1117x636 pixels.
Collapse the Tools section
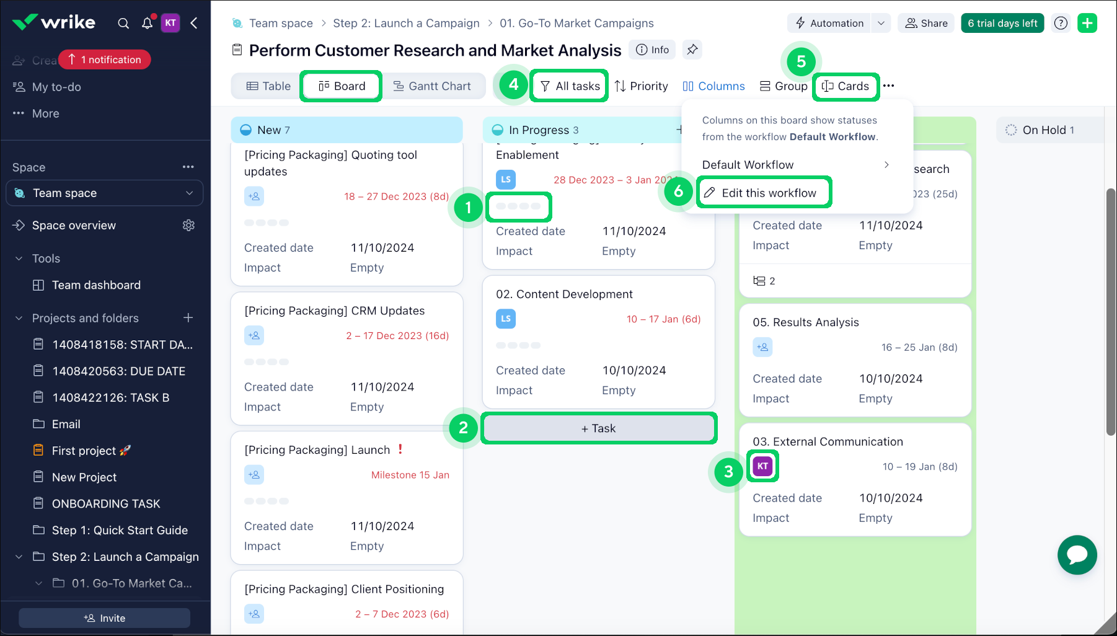point(19,258)
